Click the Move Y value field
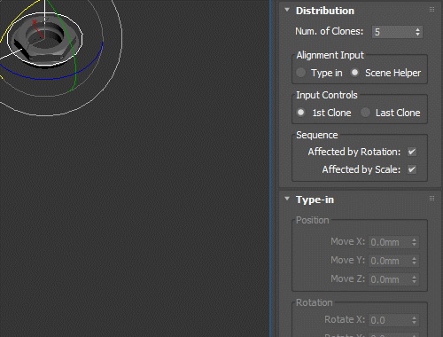The width and height of the screenshot is (443, 337). click(389, 261)
